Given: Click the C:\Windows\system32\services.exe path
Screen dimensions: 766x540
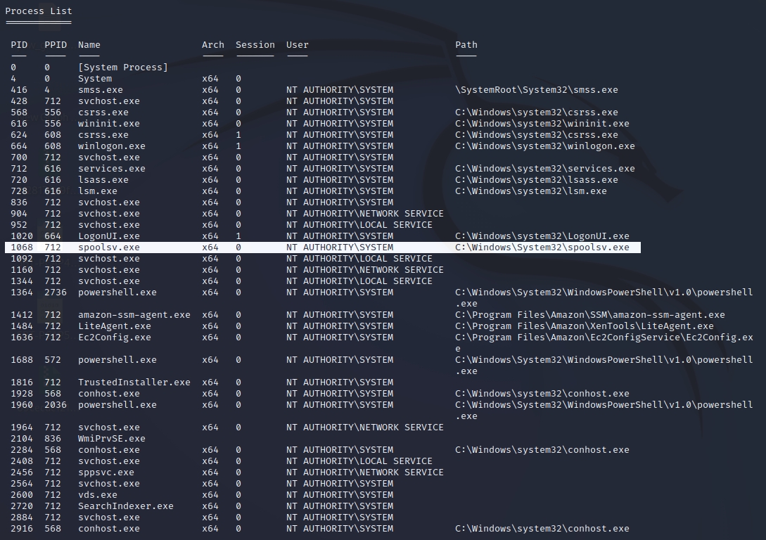Looking at the screenshot, I should tap(545, 169).
